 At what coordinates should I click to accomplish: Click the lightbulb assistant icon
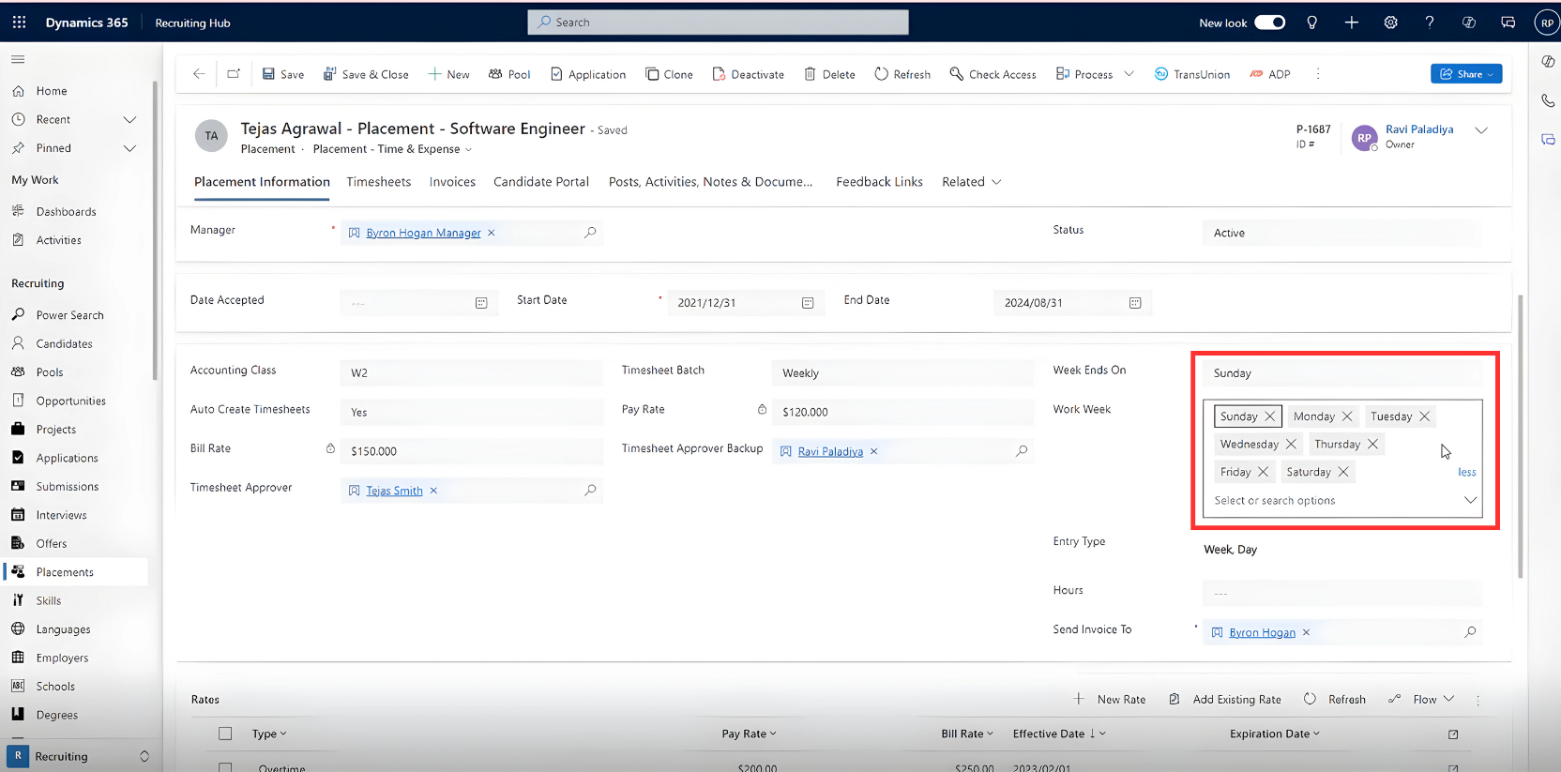pos(1311,23)
